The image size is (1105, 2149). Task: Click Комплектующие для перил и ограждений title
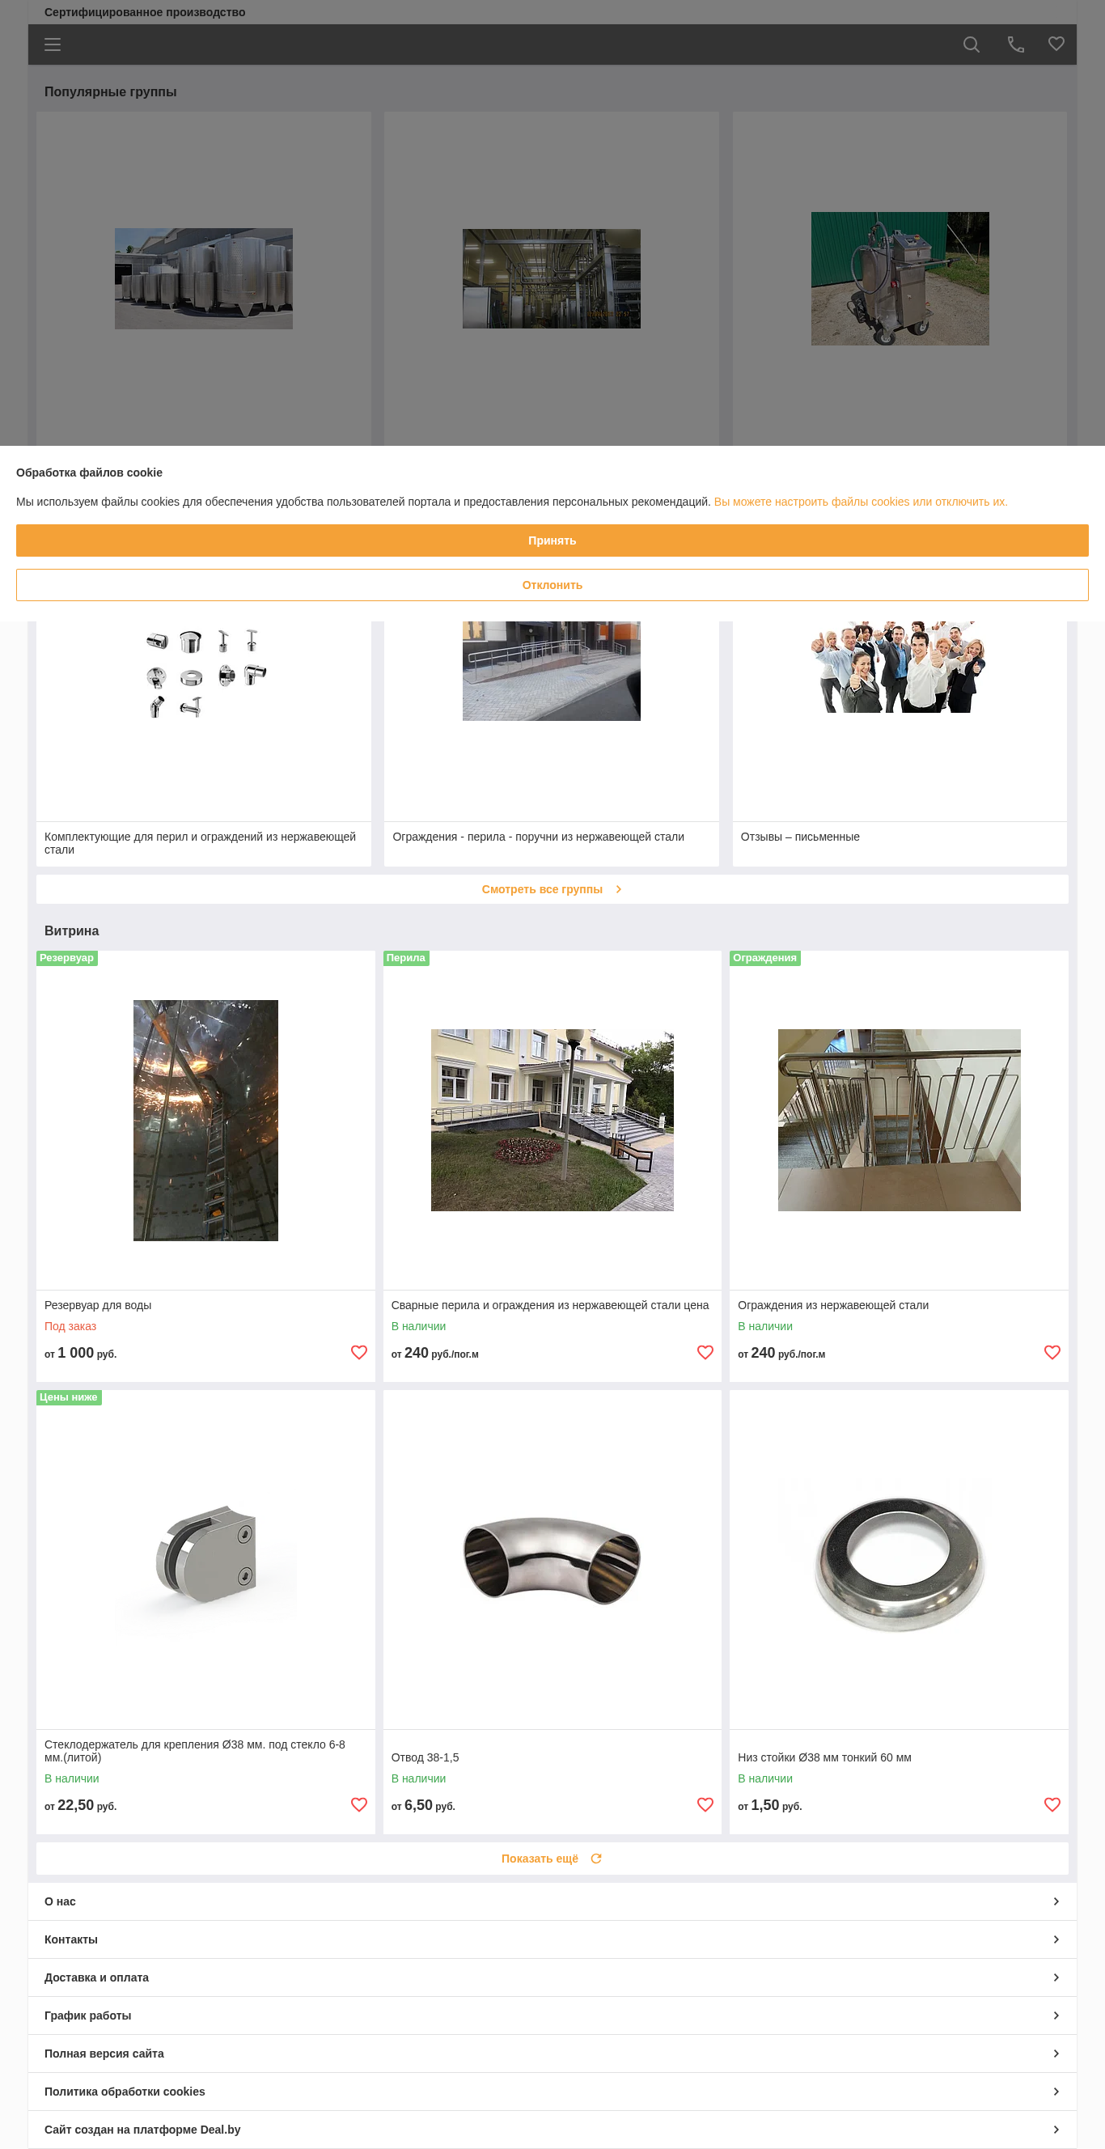200,843
